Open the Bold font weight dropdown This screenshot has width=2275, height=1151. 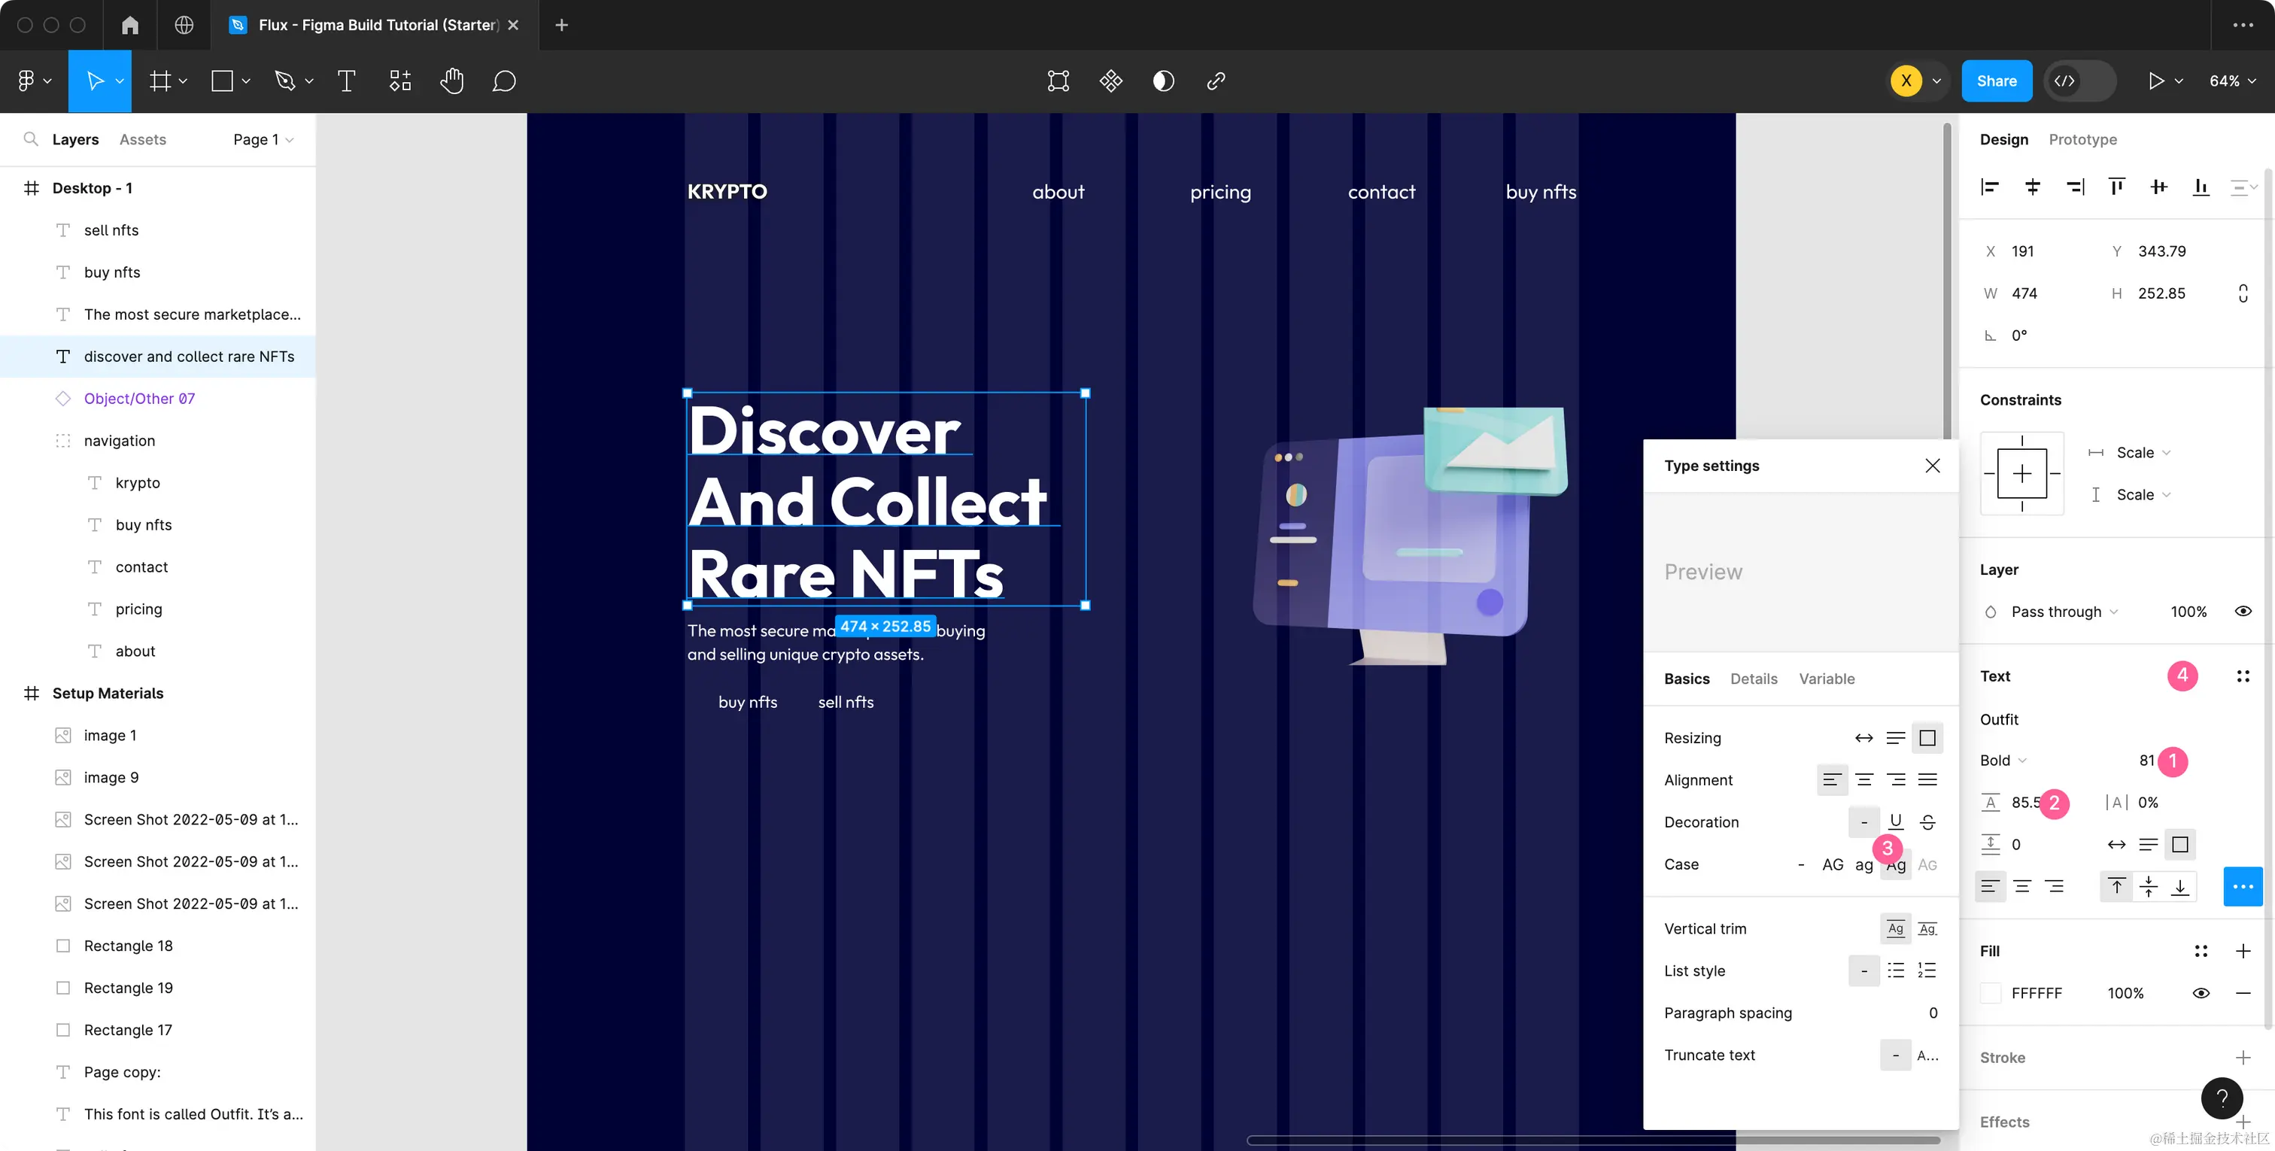point(2003,761)
